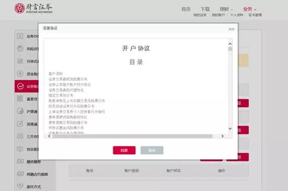Click 证券交易委托代理协议 entry
Viewport: 288px width, 191px height.
point(66,90)
